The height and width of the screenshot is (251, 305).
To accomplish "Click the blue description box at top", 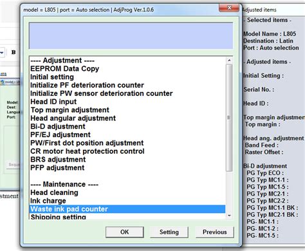I will [131, 35].
